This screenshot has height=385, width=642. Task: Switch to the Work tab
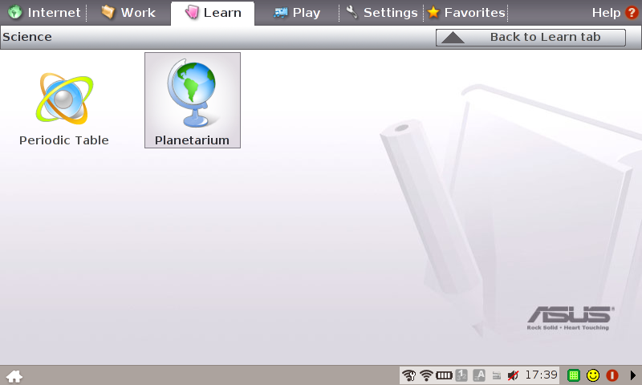pos(128,12)
